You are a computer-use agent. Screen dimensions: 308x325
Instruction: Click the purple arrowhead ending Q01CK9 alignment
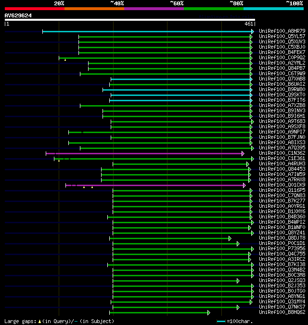pos(244,185)
